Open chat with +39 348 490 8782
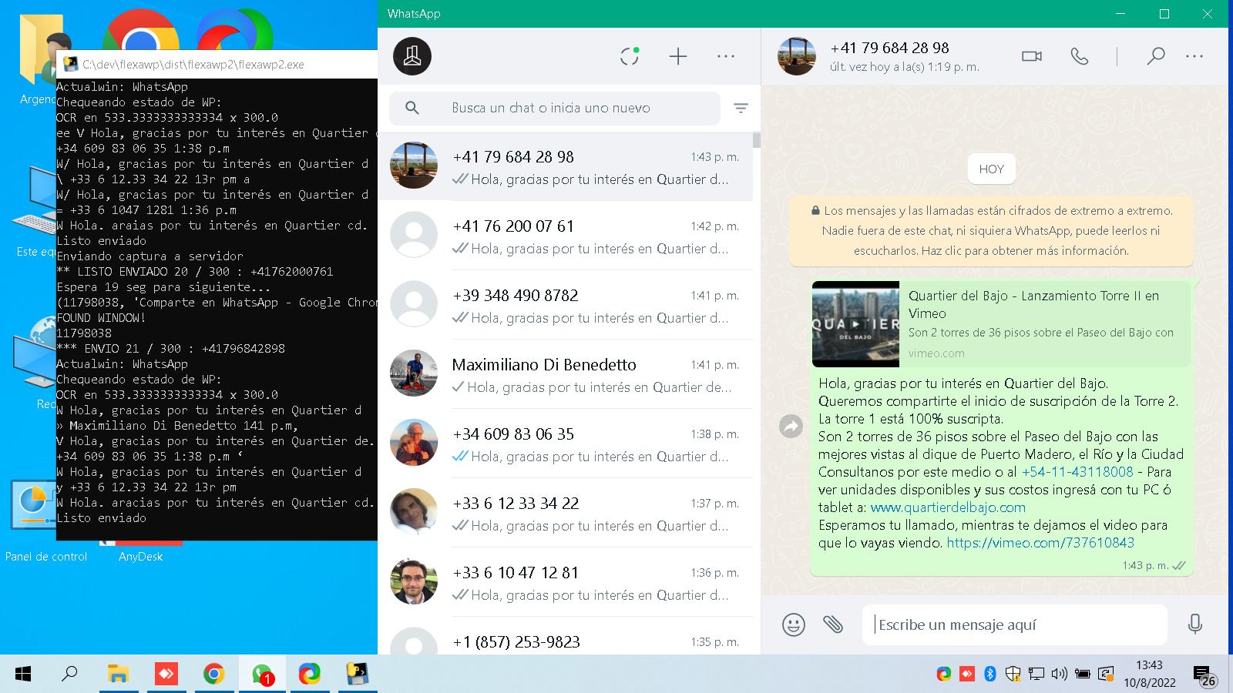Viewport: 1233px width, 693px height. click(x=565, y=305)
